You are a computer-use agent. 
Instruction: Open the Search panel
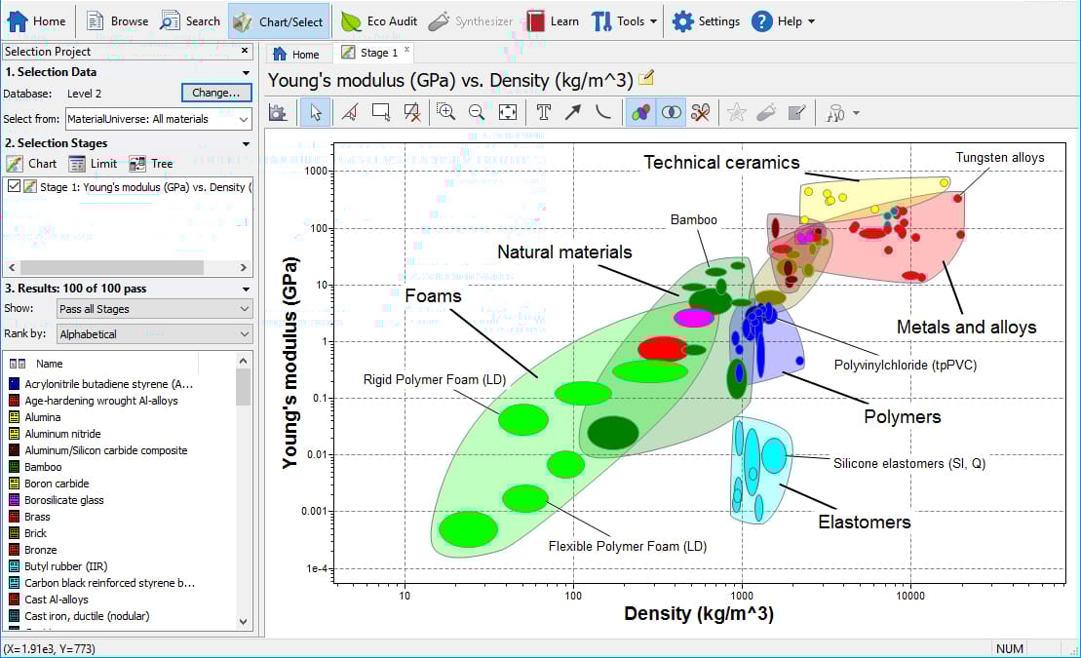click(190, 21)
